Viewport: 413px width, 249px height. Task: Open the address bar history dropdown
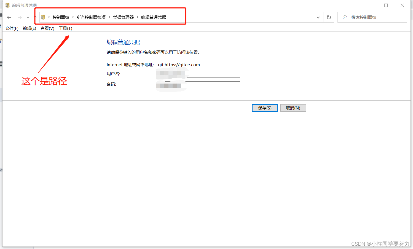pyautogui.click(x=318, y=17)
